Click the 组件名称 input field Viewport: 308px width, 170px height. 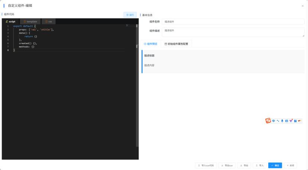(x=233, y=21)
